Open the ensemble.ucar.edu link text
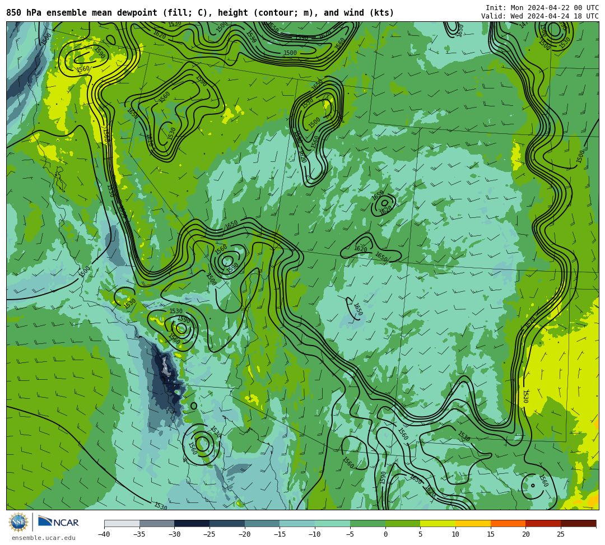 click(43, 538)
